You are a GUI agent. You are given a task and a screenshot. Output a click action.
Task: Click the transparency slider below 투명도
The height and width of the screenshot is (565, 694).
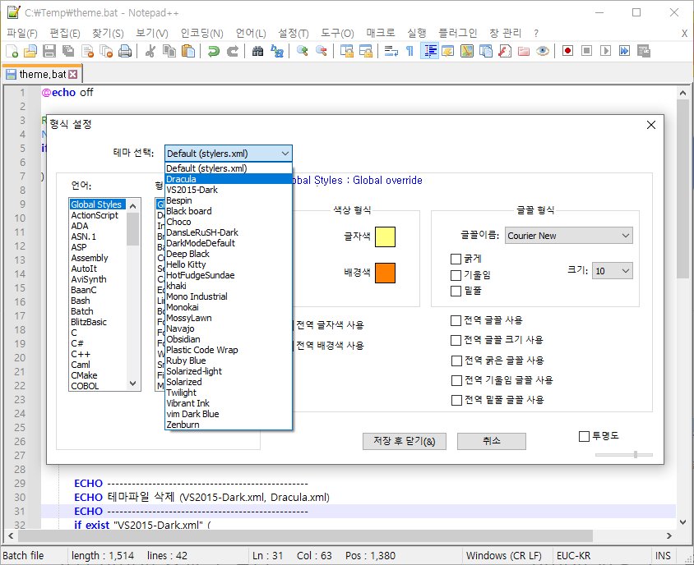(624, 454)
